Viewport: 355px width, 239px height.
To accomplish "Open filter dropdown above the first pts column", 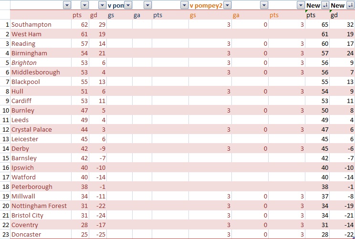I will pyautogui.click(x=84, y=5).
